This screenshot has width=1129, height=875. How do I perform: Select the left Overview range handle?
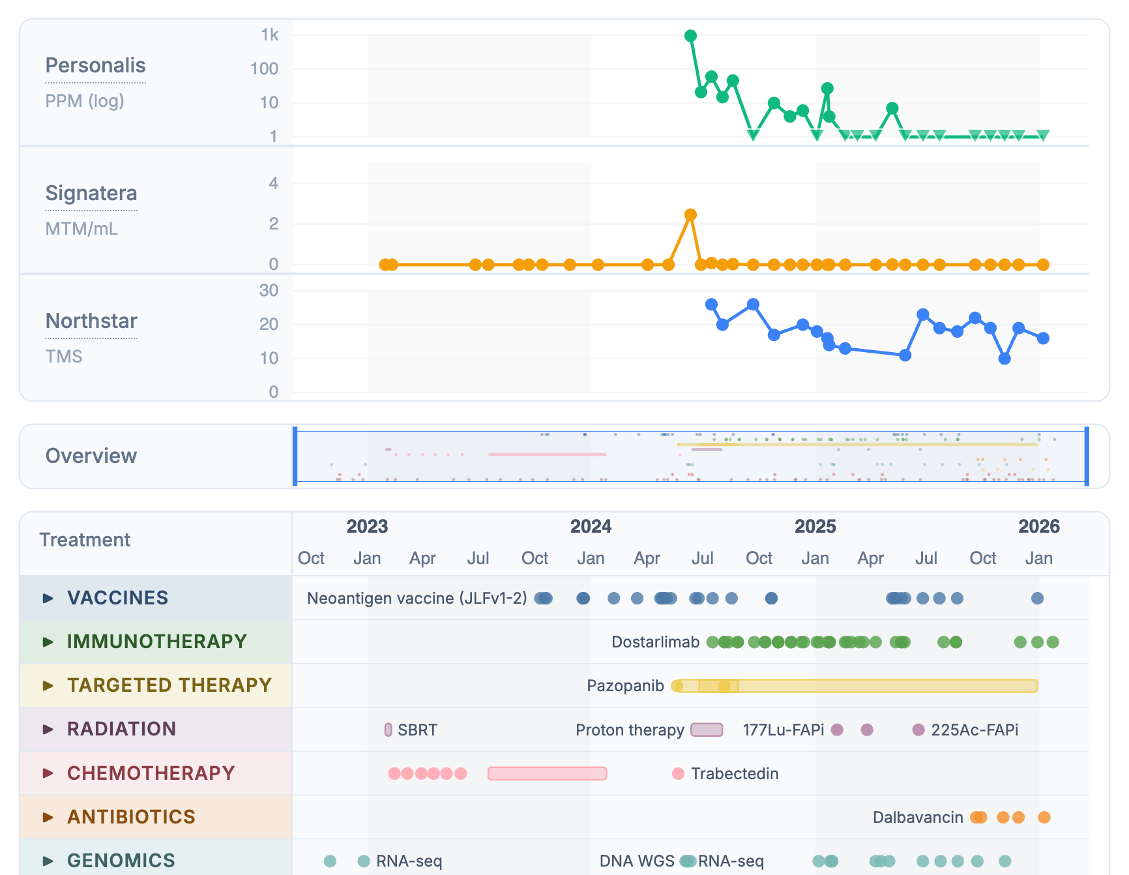coord(295,456)
